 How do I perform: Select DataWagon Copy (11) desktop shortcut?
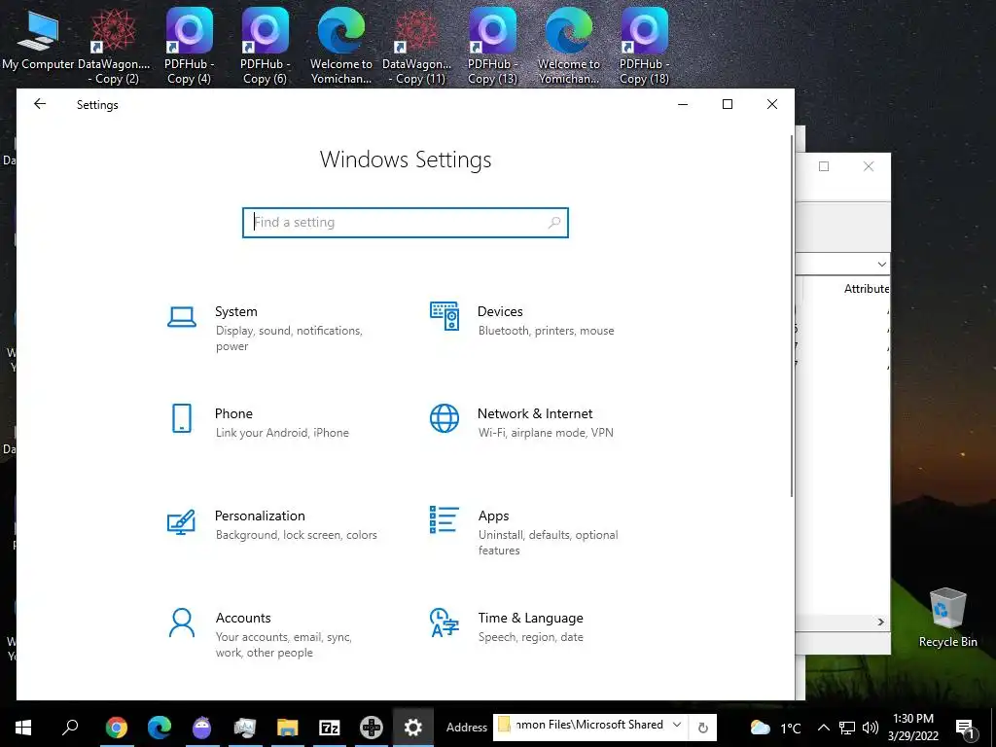coord(416,46)
